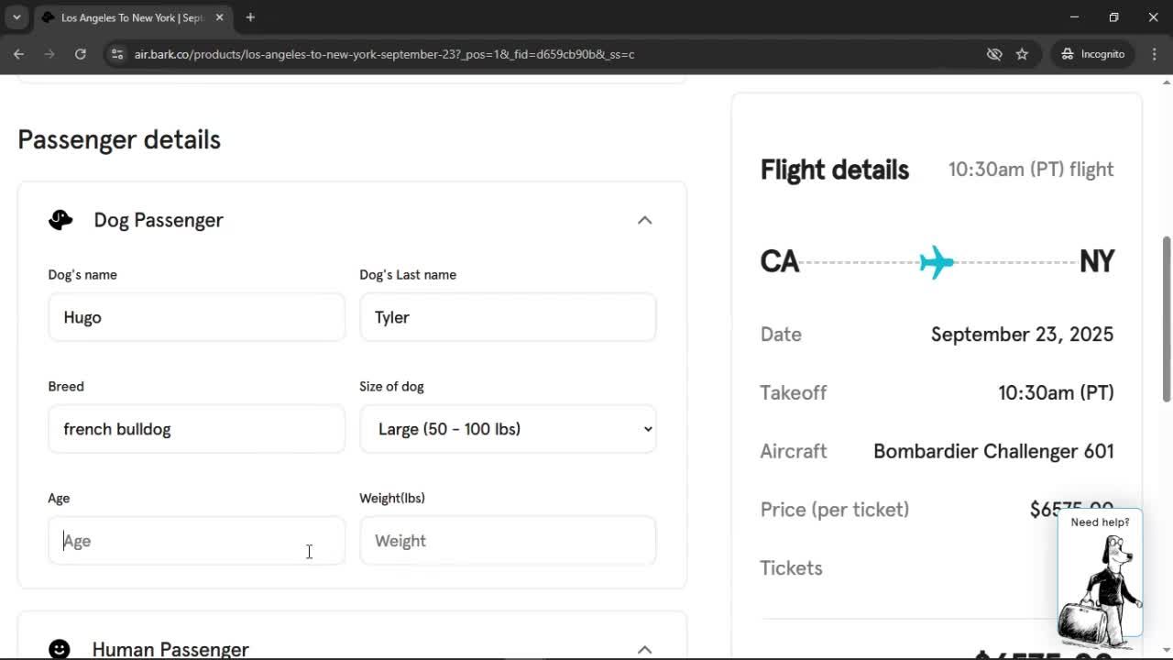Click the smiley icon beside Human Passenger
Image resolution: width=1173 pixels, height=660 pixels.
point(60,649)
